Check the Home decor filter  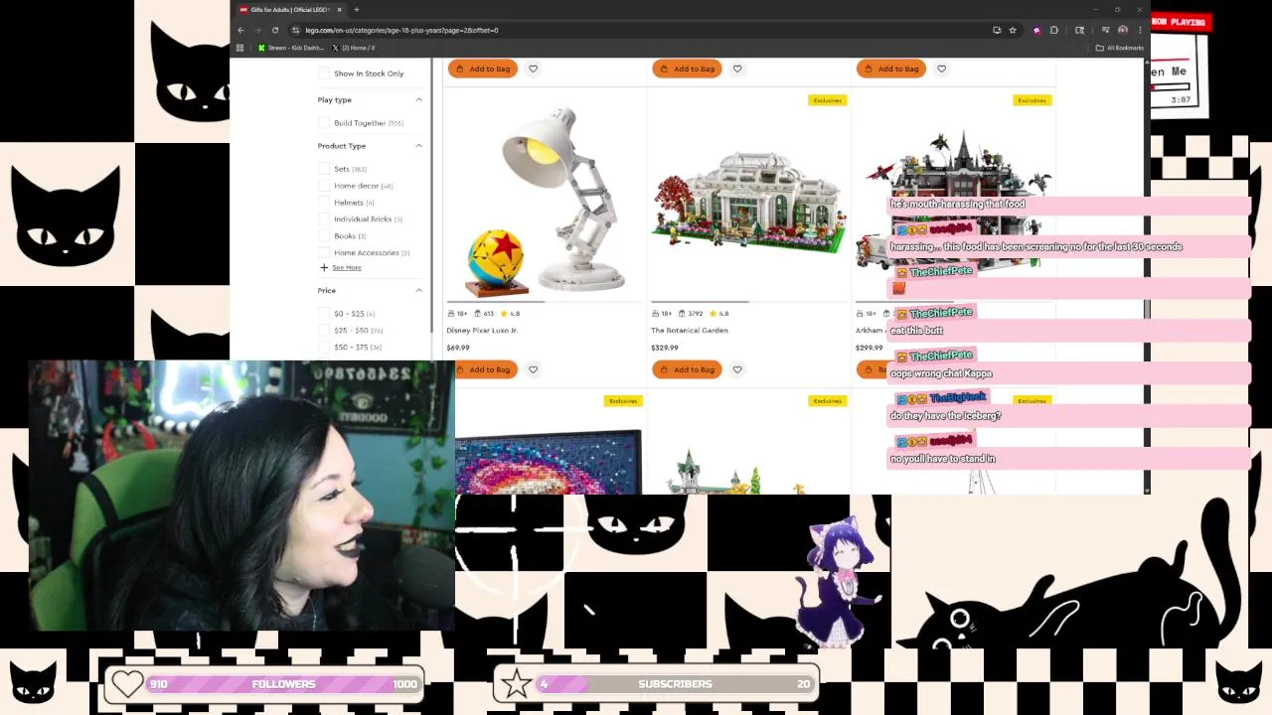(323, 186)
